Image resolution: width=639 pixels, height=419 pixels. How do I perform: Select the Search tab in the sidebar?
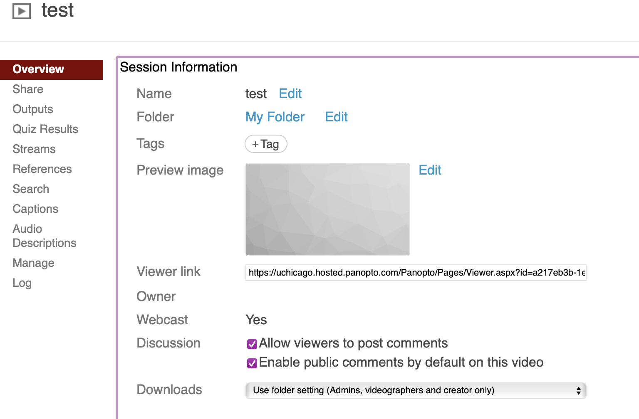31,189
